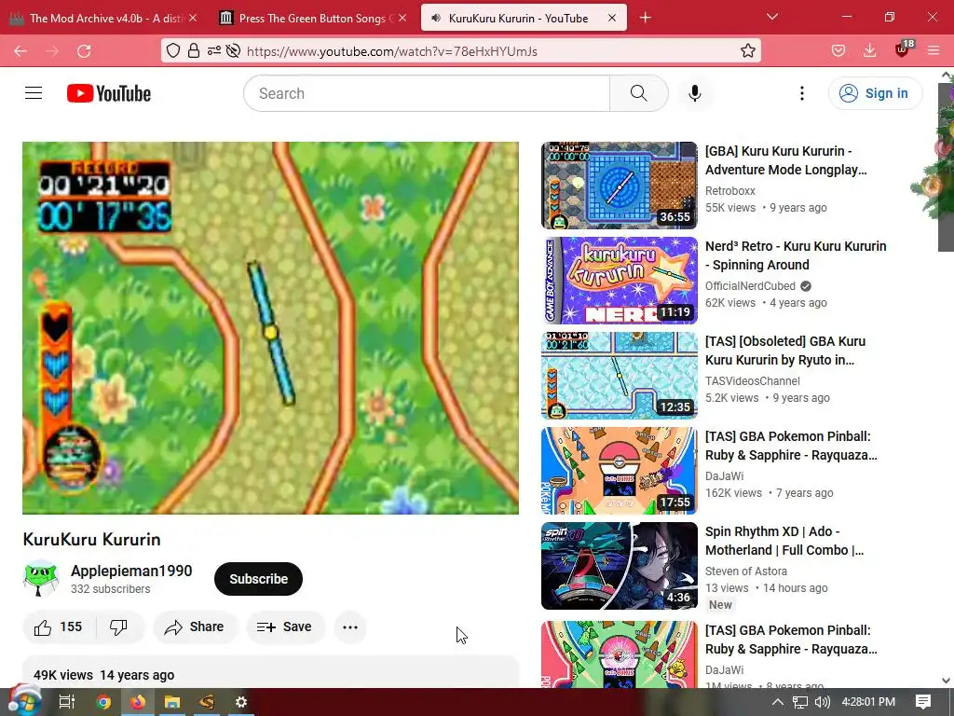Open more actions ellipsis under video
The image size is (954, 716).
click(350, 627)
